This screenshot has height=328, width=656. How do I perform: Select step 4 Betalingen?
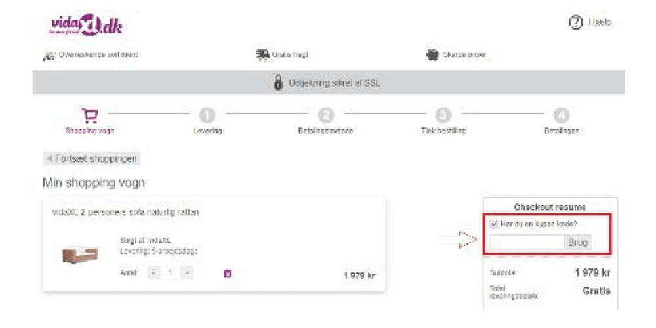point(562,115)
